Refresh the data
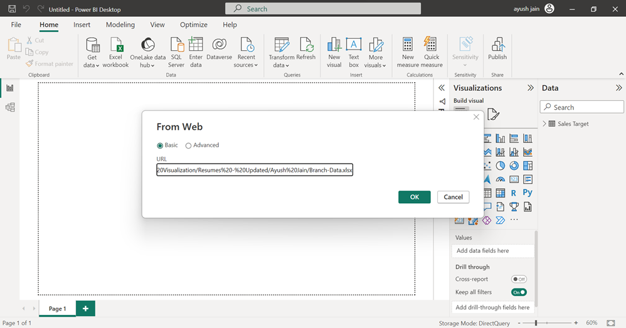Image resolution: width=626 pixels, height=328 pixels. pyautogui.click(x=306, y=49)
